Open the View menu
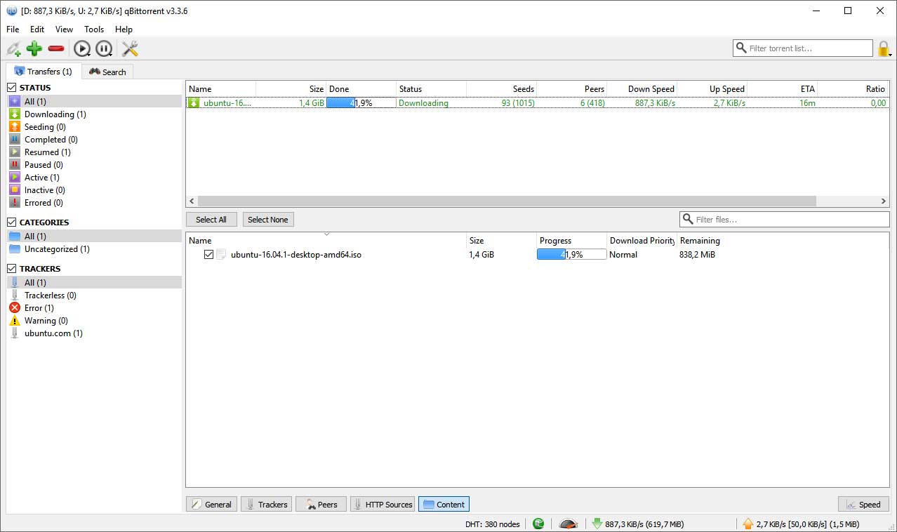Screen dimensions: 897x532 coord(64,29)
